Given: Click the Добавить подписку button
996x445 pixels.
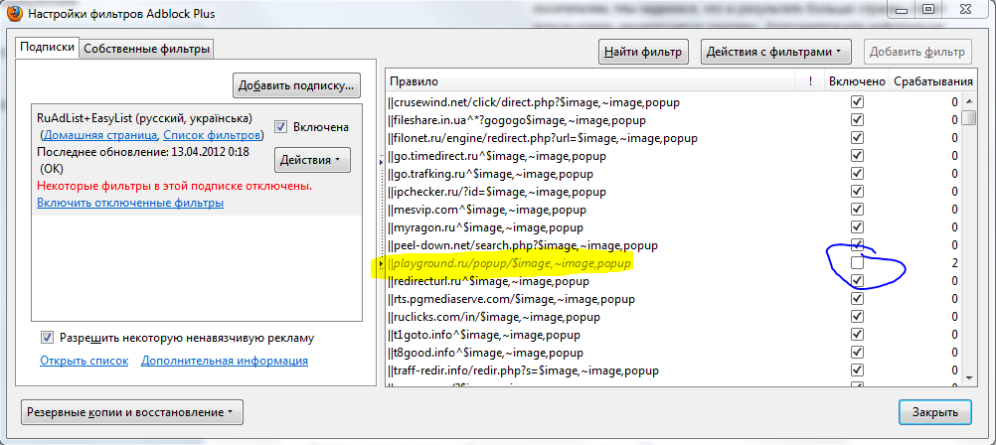Looking at the screenshot, I should coord(296,85).
